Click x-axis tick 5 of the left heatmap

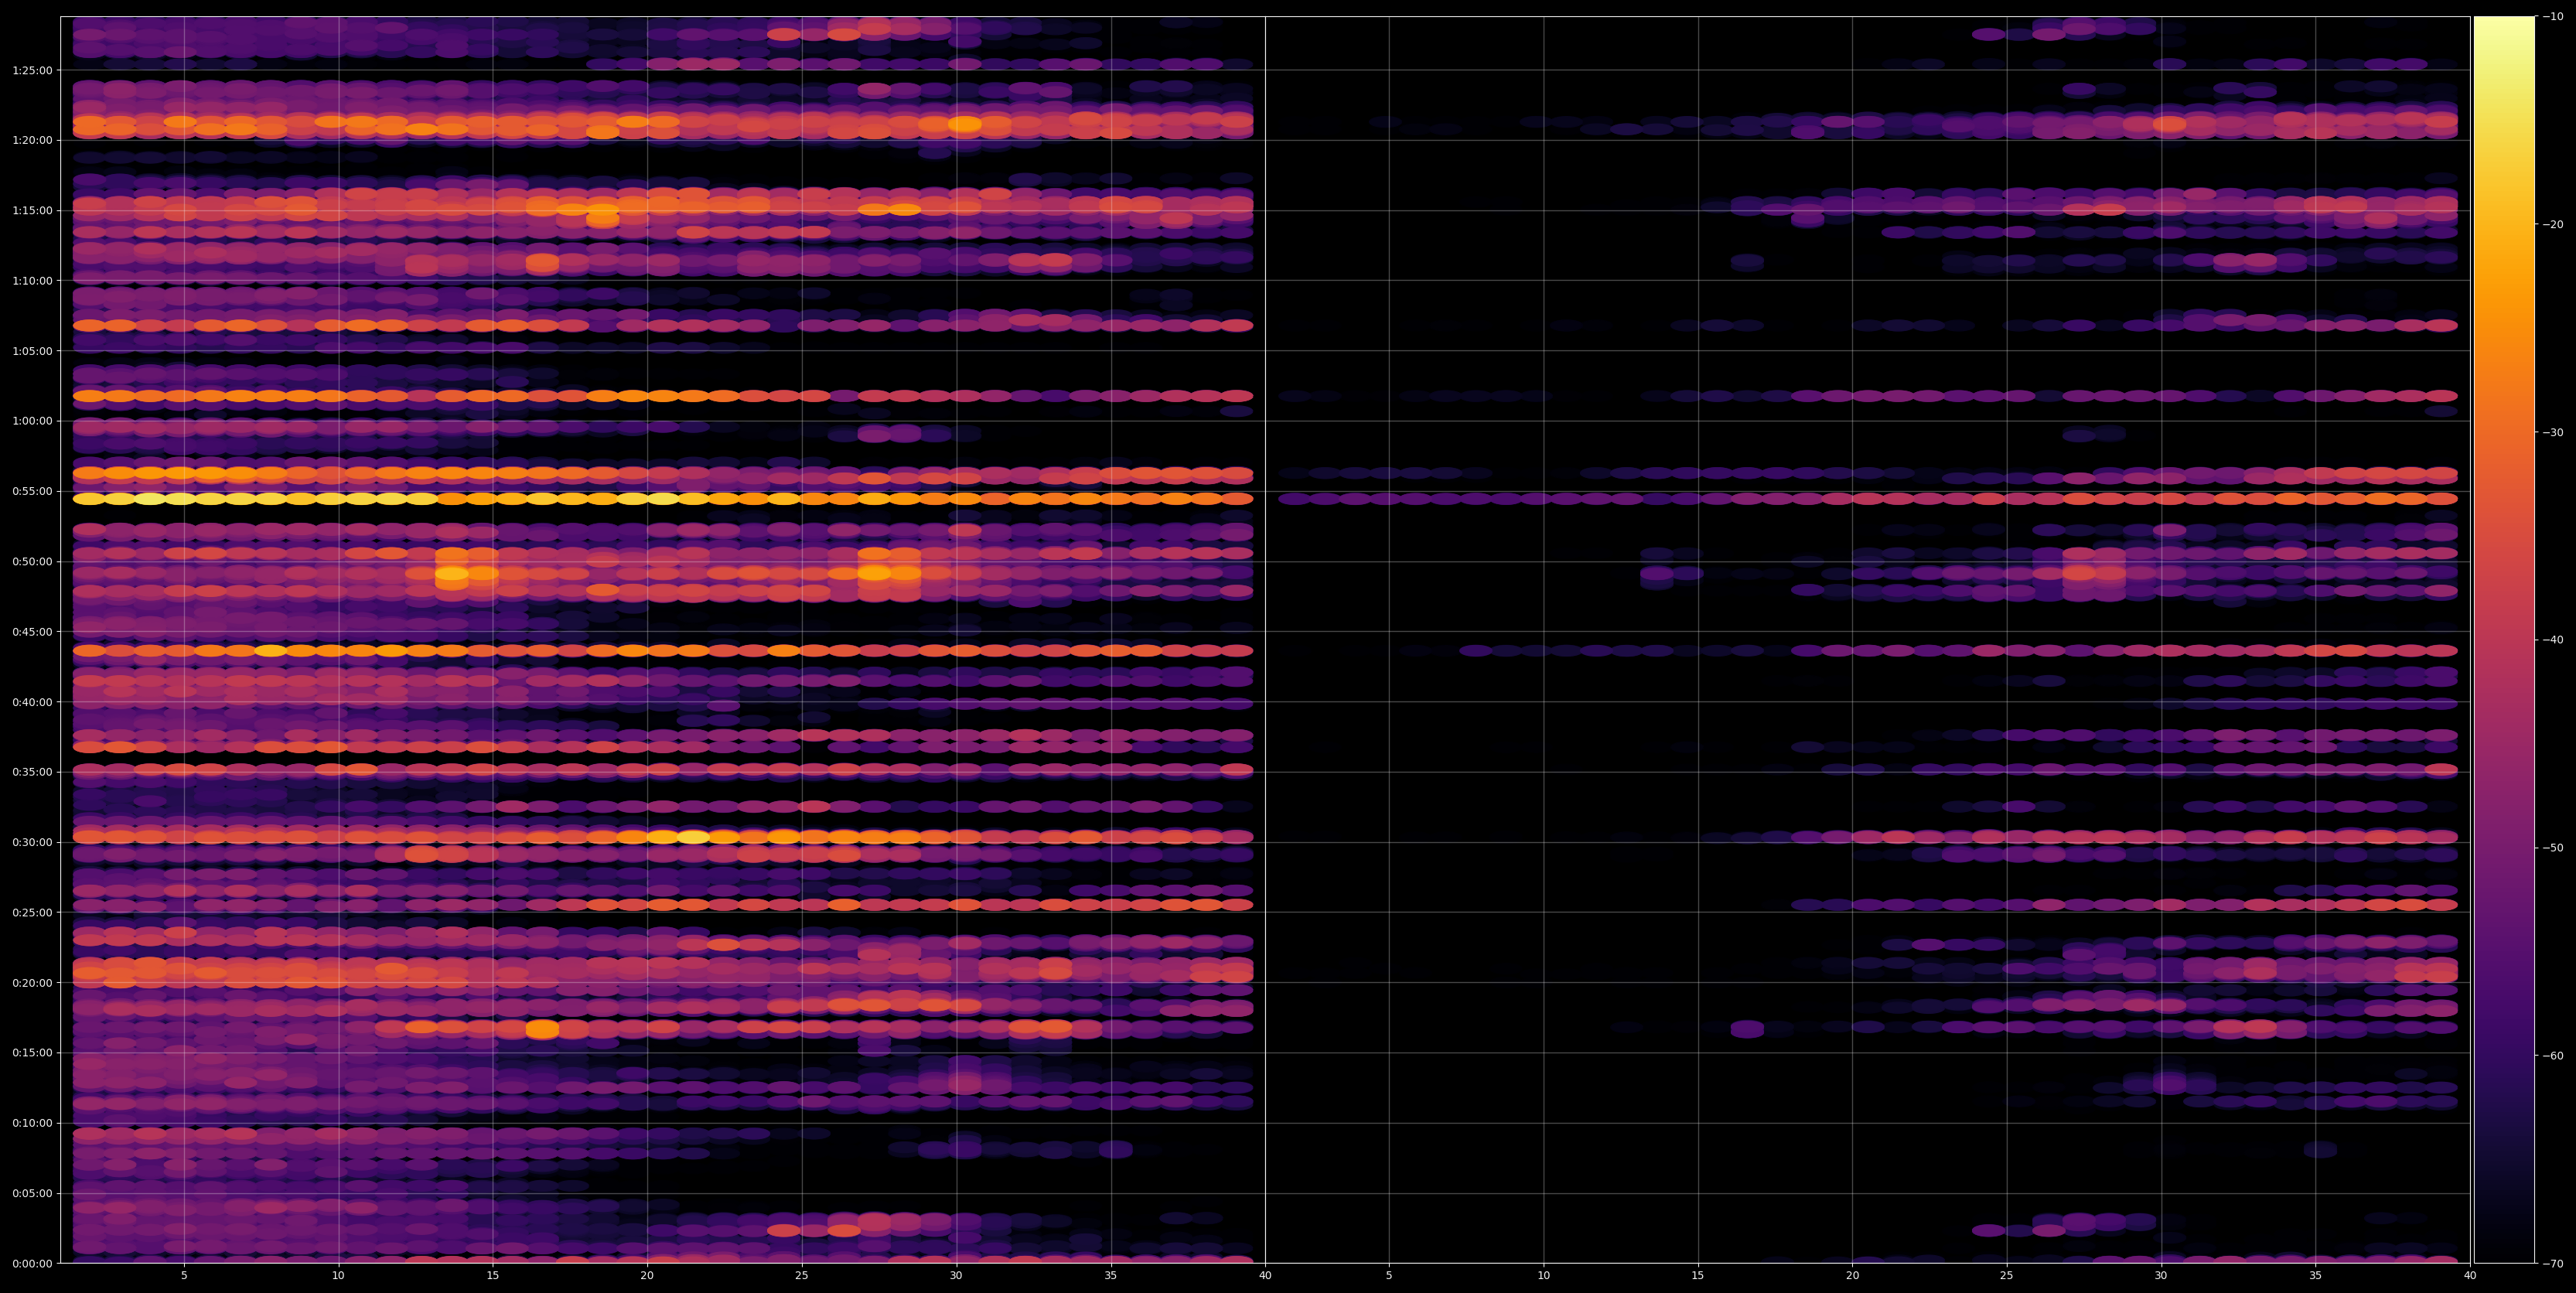[x=184, y=1276]
